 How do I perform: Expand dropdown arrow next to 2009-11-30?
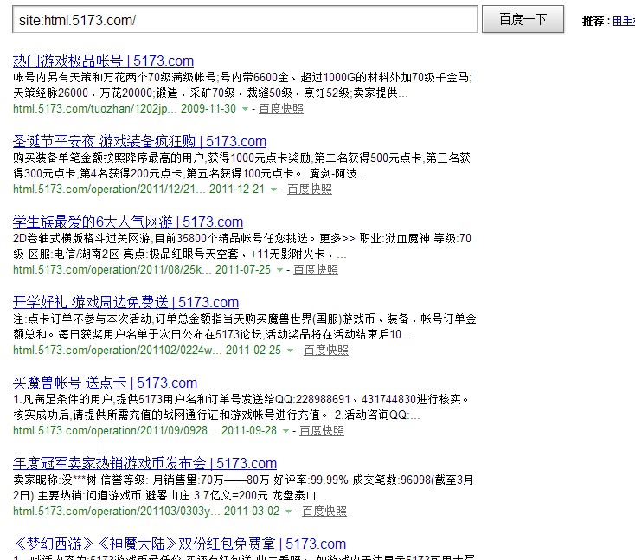point(245,109)
